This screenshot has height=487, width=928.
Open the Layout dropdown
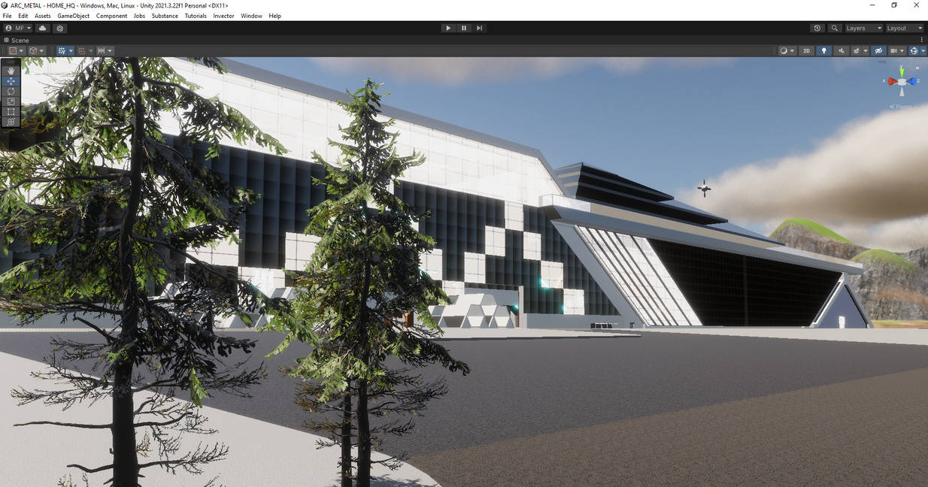(x=901, y=28)
